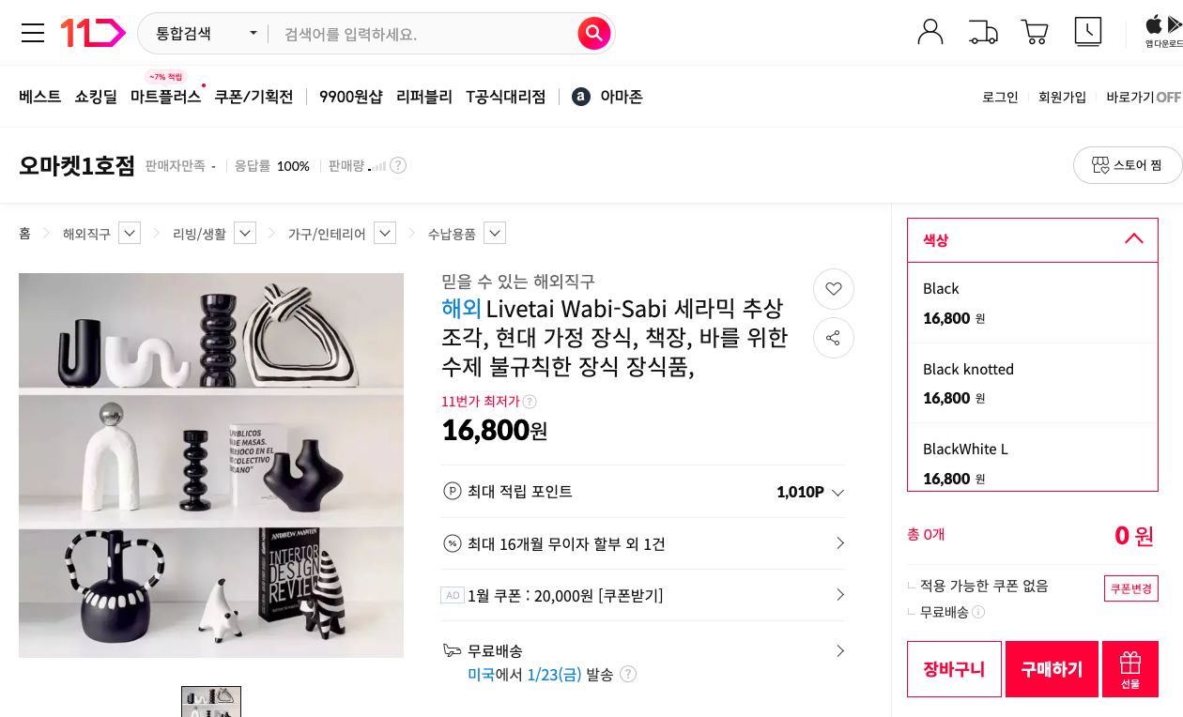Open the shopping cart icon
The width and height of the screenshot is (1183, 717).
click(1035, 31)
